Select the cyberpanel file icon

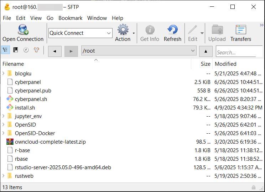pos(10,82)
